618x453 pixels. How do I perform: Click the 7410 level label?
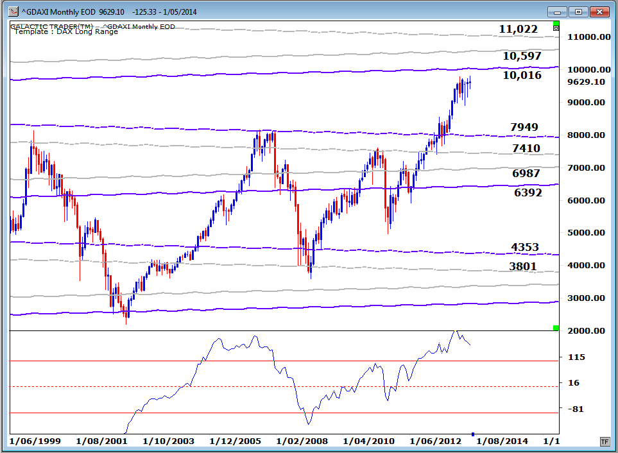tap(526, 148)
